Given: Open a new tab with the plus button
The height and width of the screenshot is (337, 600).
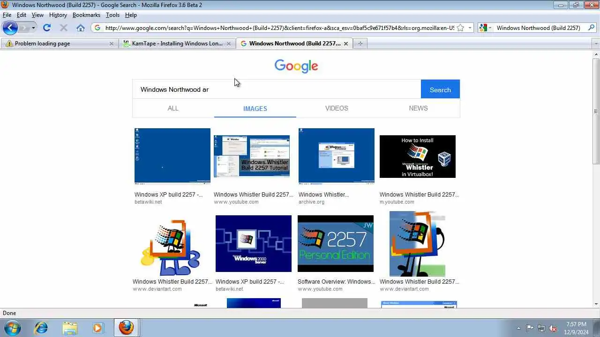Looking at the screenshot, I should [x=360, y=44].
